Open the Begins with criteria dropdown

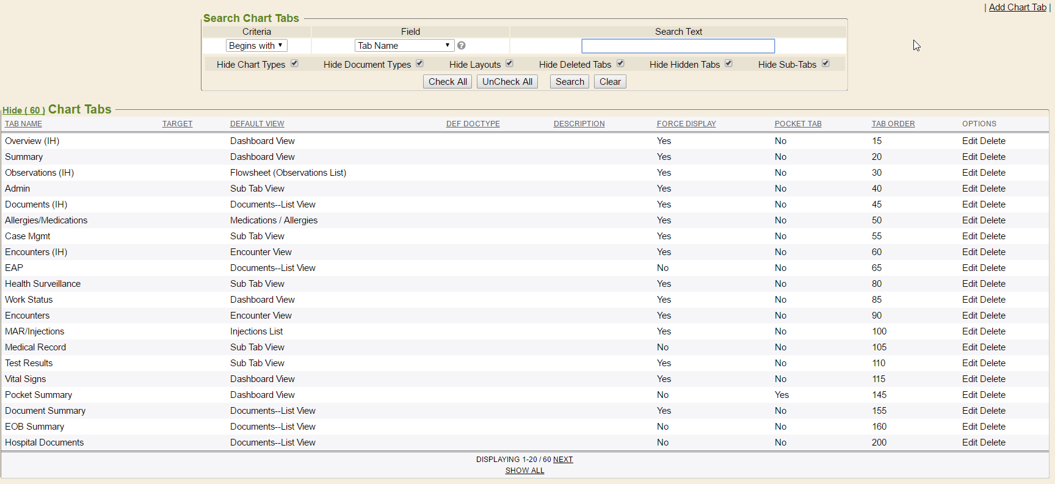(256, 46)
